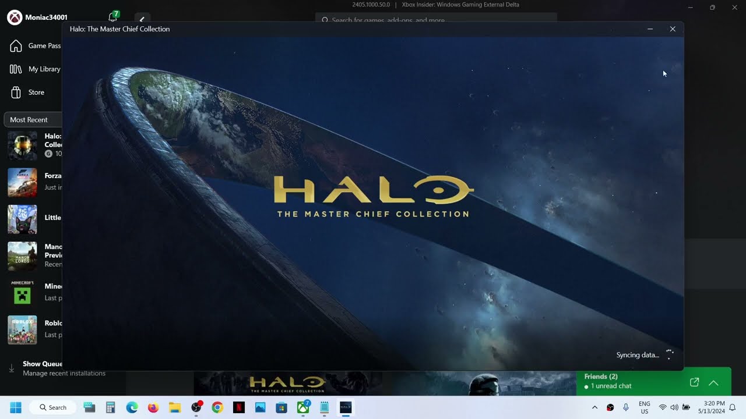Open Wi-Fi network settings in tray
Screen dimensions: 746x419
click(x=663, y=407)
